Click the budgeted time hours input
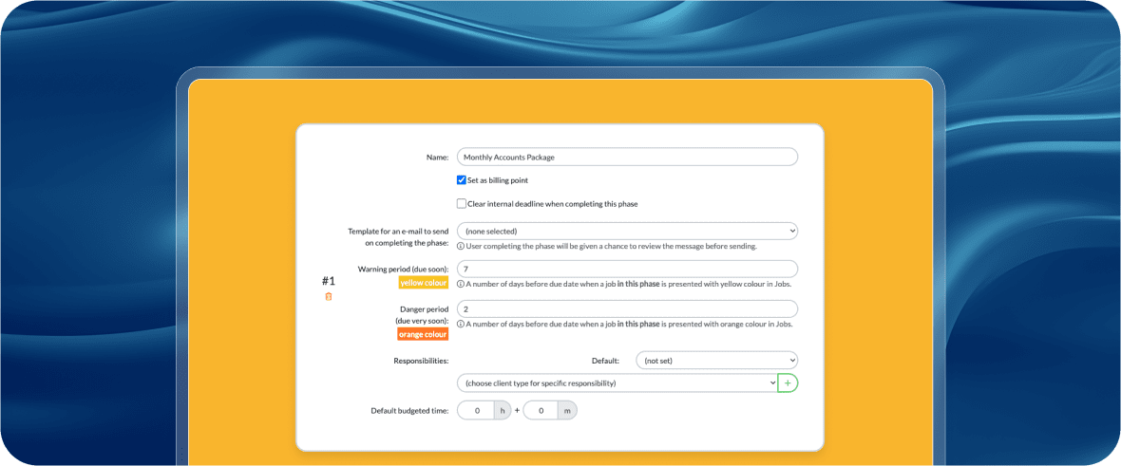This screenshot has width=1121, height=466. [477, 411]
